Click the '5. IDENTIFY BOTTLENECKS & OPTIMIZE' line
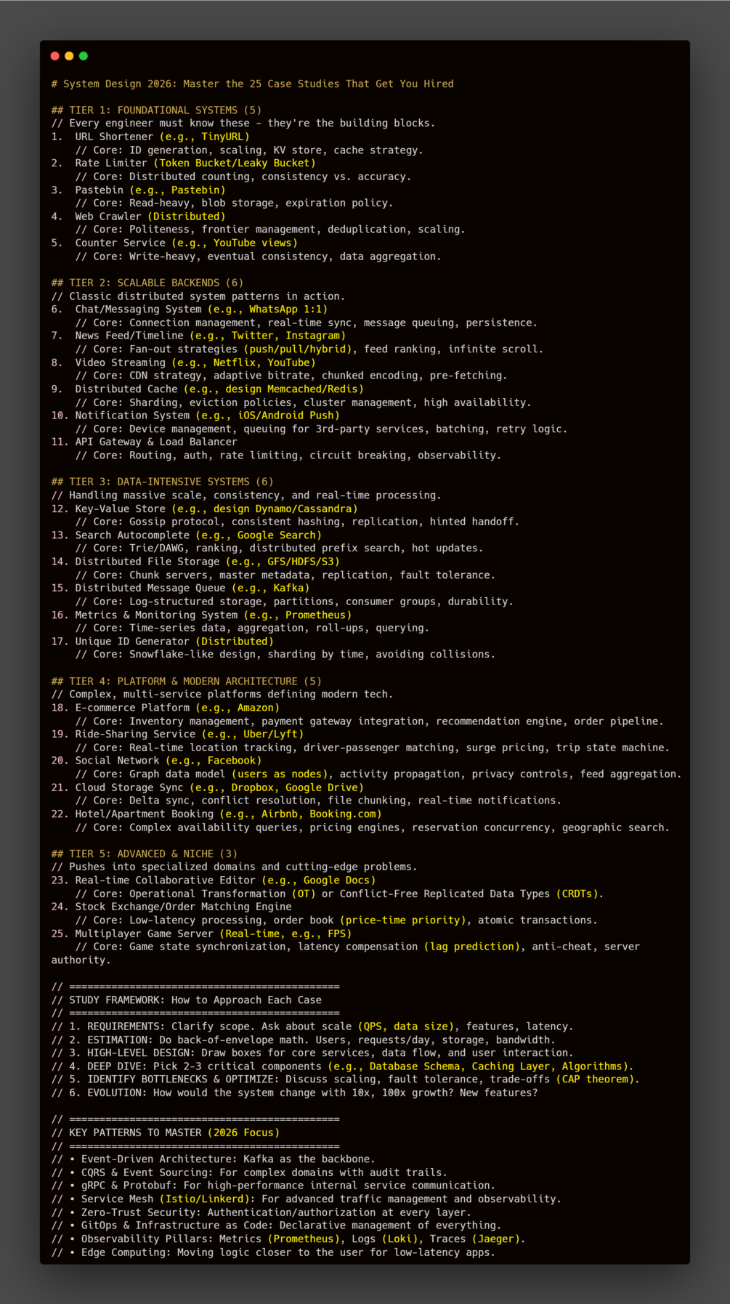The height and width of the screenshot is (1304, 730). [x=346, y=1080]
